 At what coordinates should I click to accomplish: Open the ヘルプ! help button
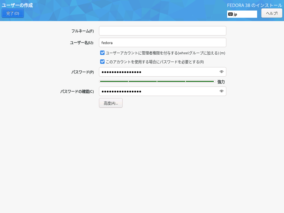pyautogui.click(x=272, y=13)
